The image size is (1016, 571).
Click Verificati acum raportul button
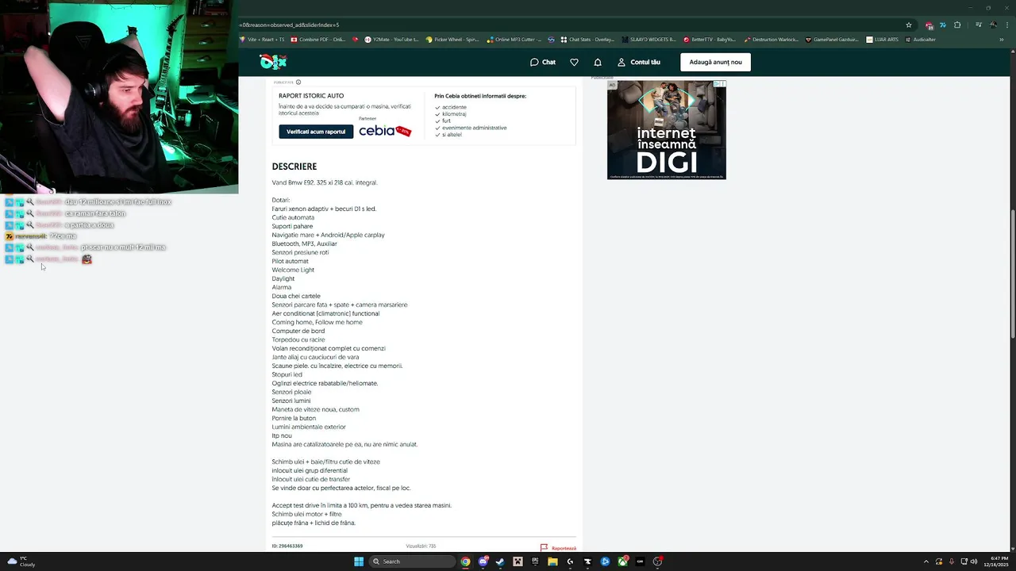pos(316,132)
